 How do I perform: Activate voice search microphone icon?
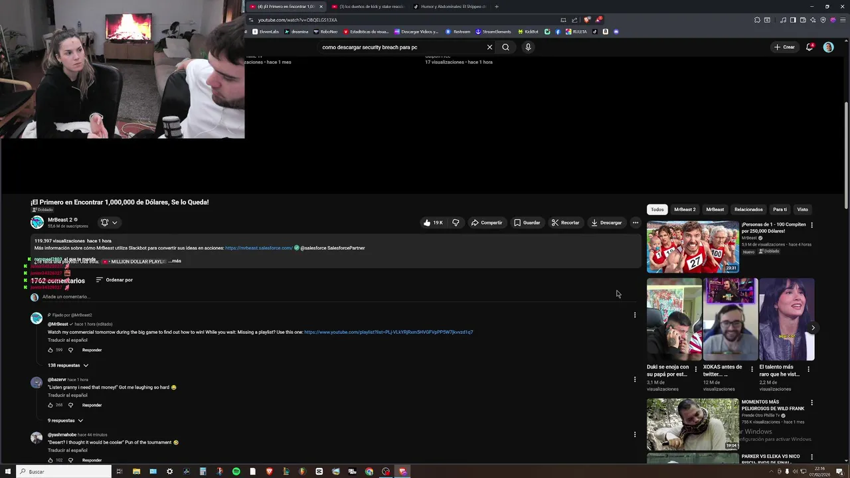(528, 47)
